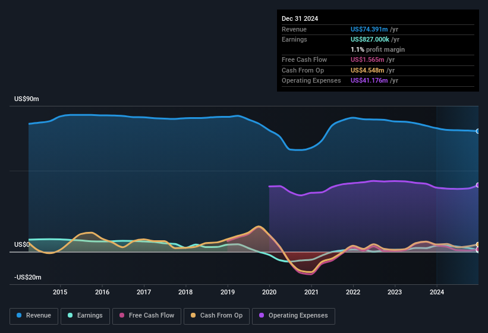Screen dimensions: 488x333
Task: Click the 2018 x-axis label
Action: coord(185,292)
